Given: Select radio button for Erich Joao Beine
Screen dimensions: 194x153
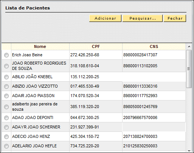Looking at the screenshot, I should click(x=6, y=55).
